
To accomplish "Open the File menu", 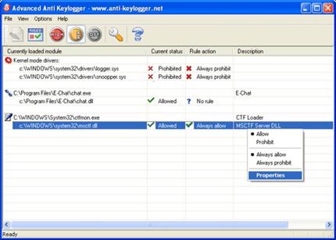I will click(x=8, y=19).
